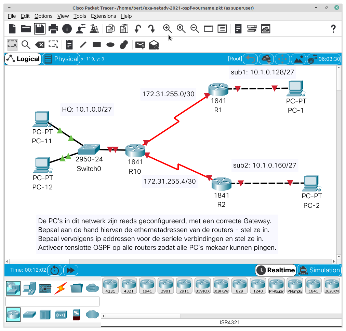Select the Delete tool
The height and width of the screenshot is (331, 346).
[39, 45]
